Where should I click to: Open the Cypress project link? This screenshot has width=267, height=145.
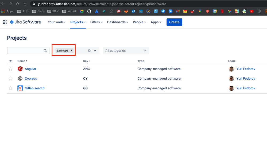click(31, 78)
